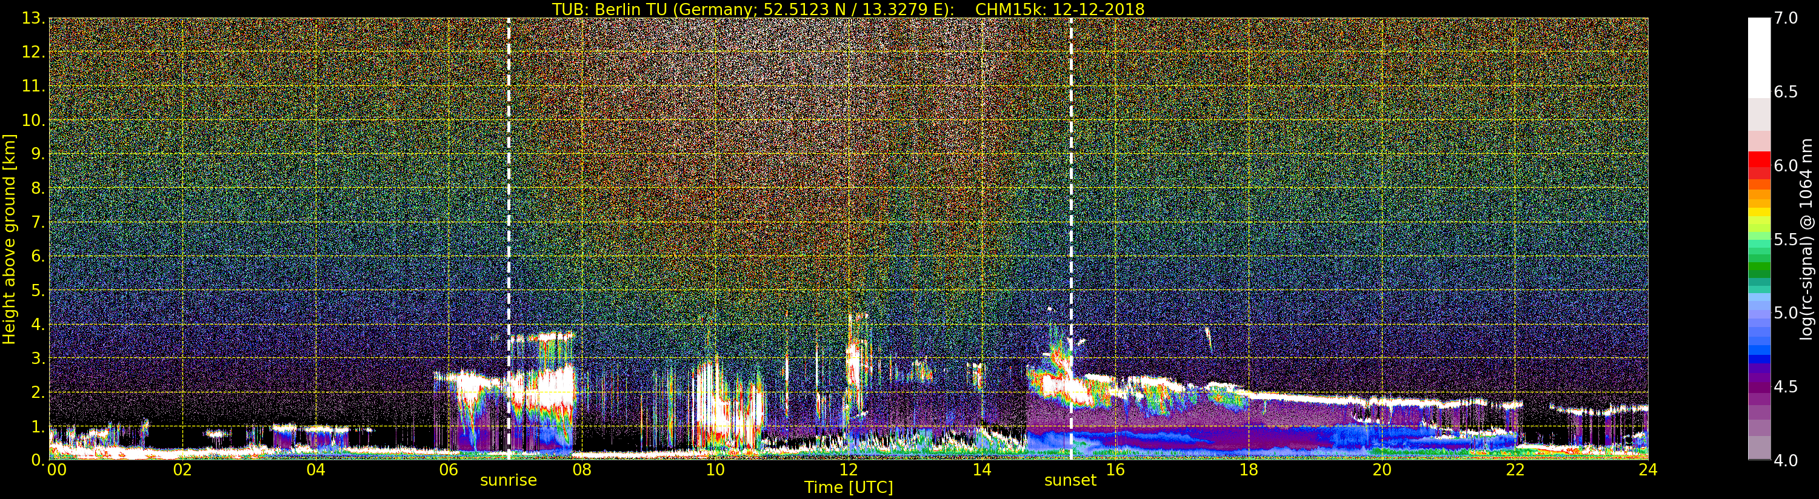Click the height axis tick label '3.'
The height and width of the screenshot is (499, 1819).
tap(38, 358)
